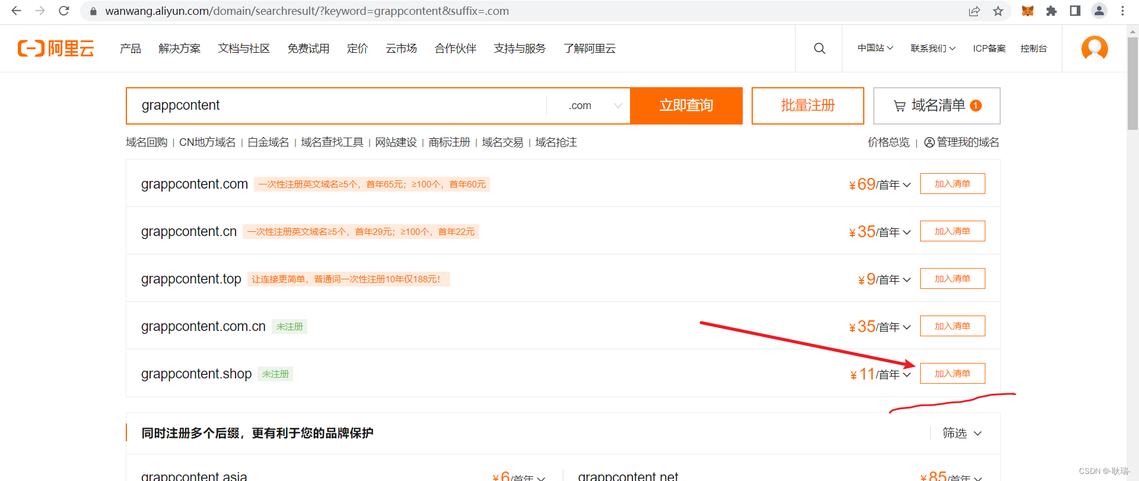This screenshot has height=481, width=1139.
Task: Open the 定价 menu item
Action: (x=357, y=49)
